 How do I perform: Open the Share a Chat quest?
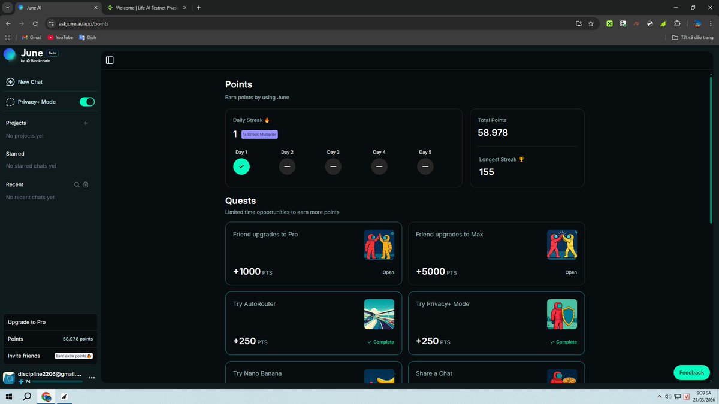coord(496,372)
